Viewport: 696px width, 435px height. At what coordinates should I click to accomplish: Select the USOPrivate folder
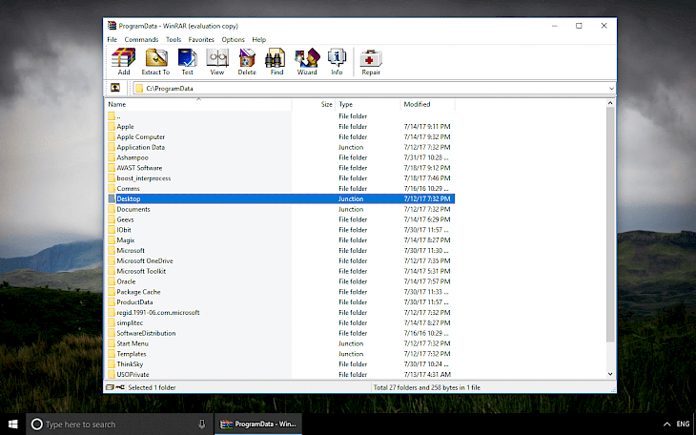click(280, 375)
